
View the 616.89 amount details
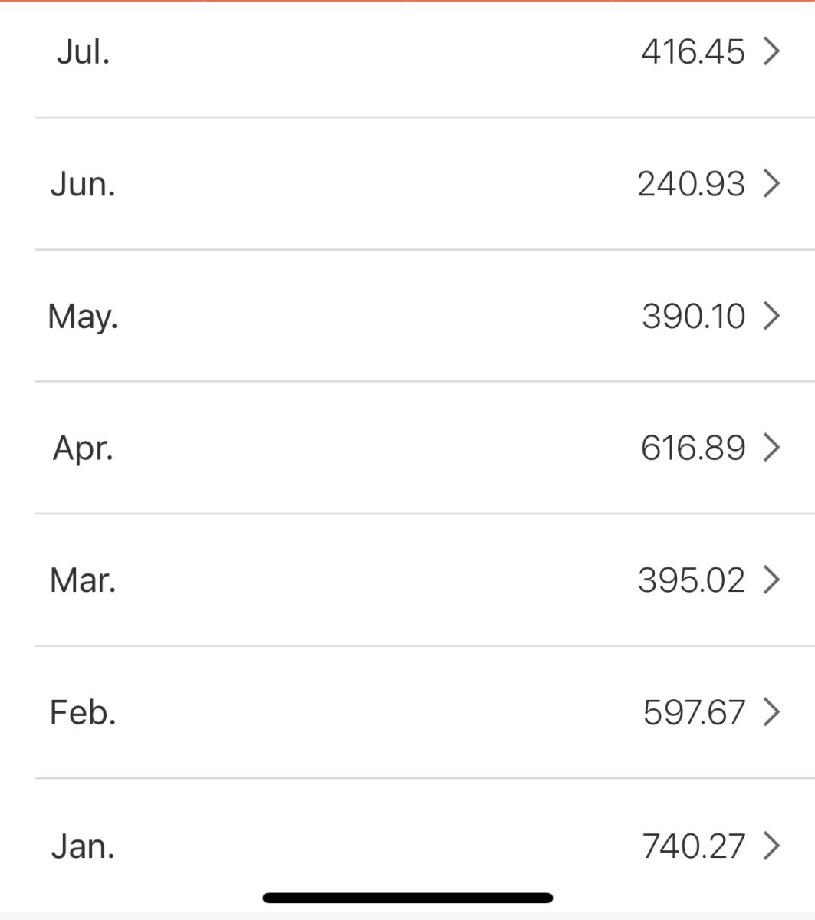(693, 448)
